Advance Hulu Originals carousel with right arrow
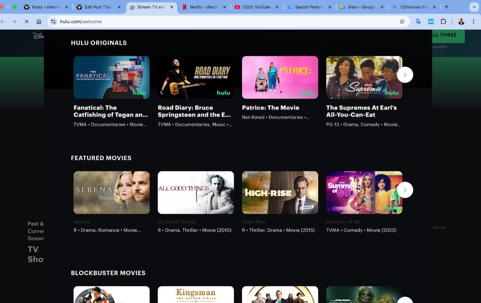This screenshot has width=481, height=303. [x=405, y=75]
